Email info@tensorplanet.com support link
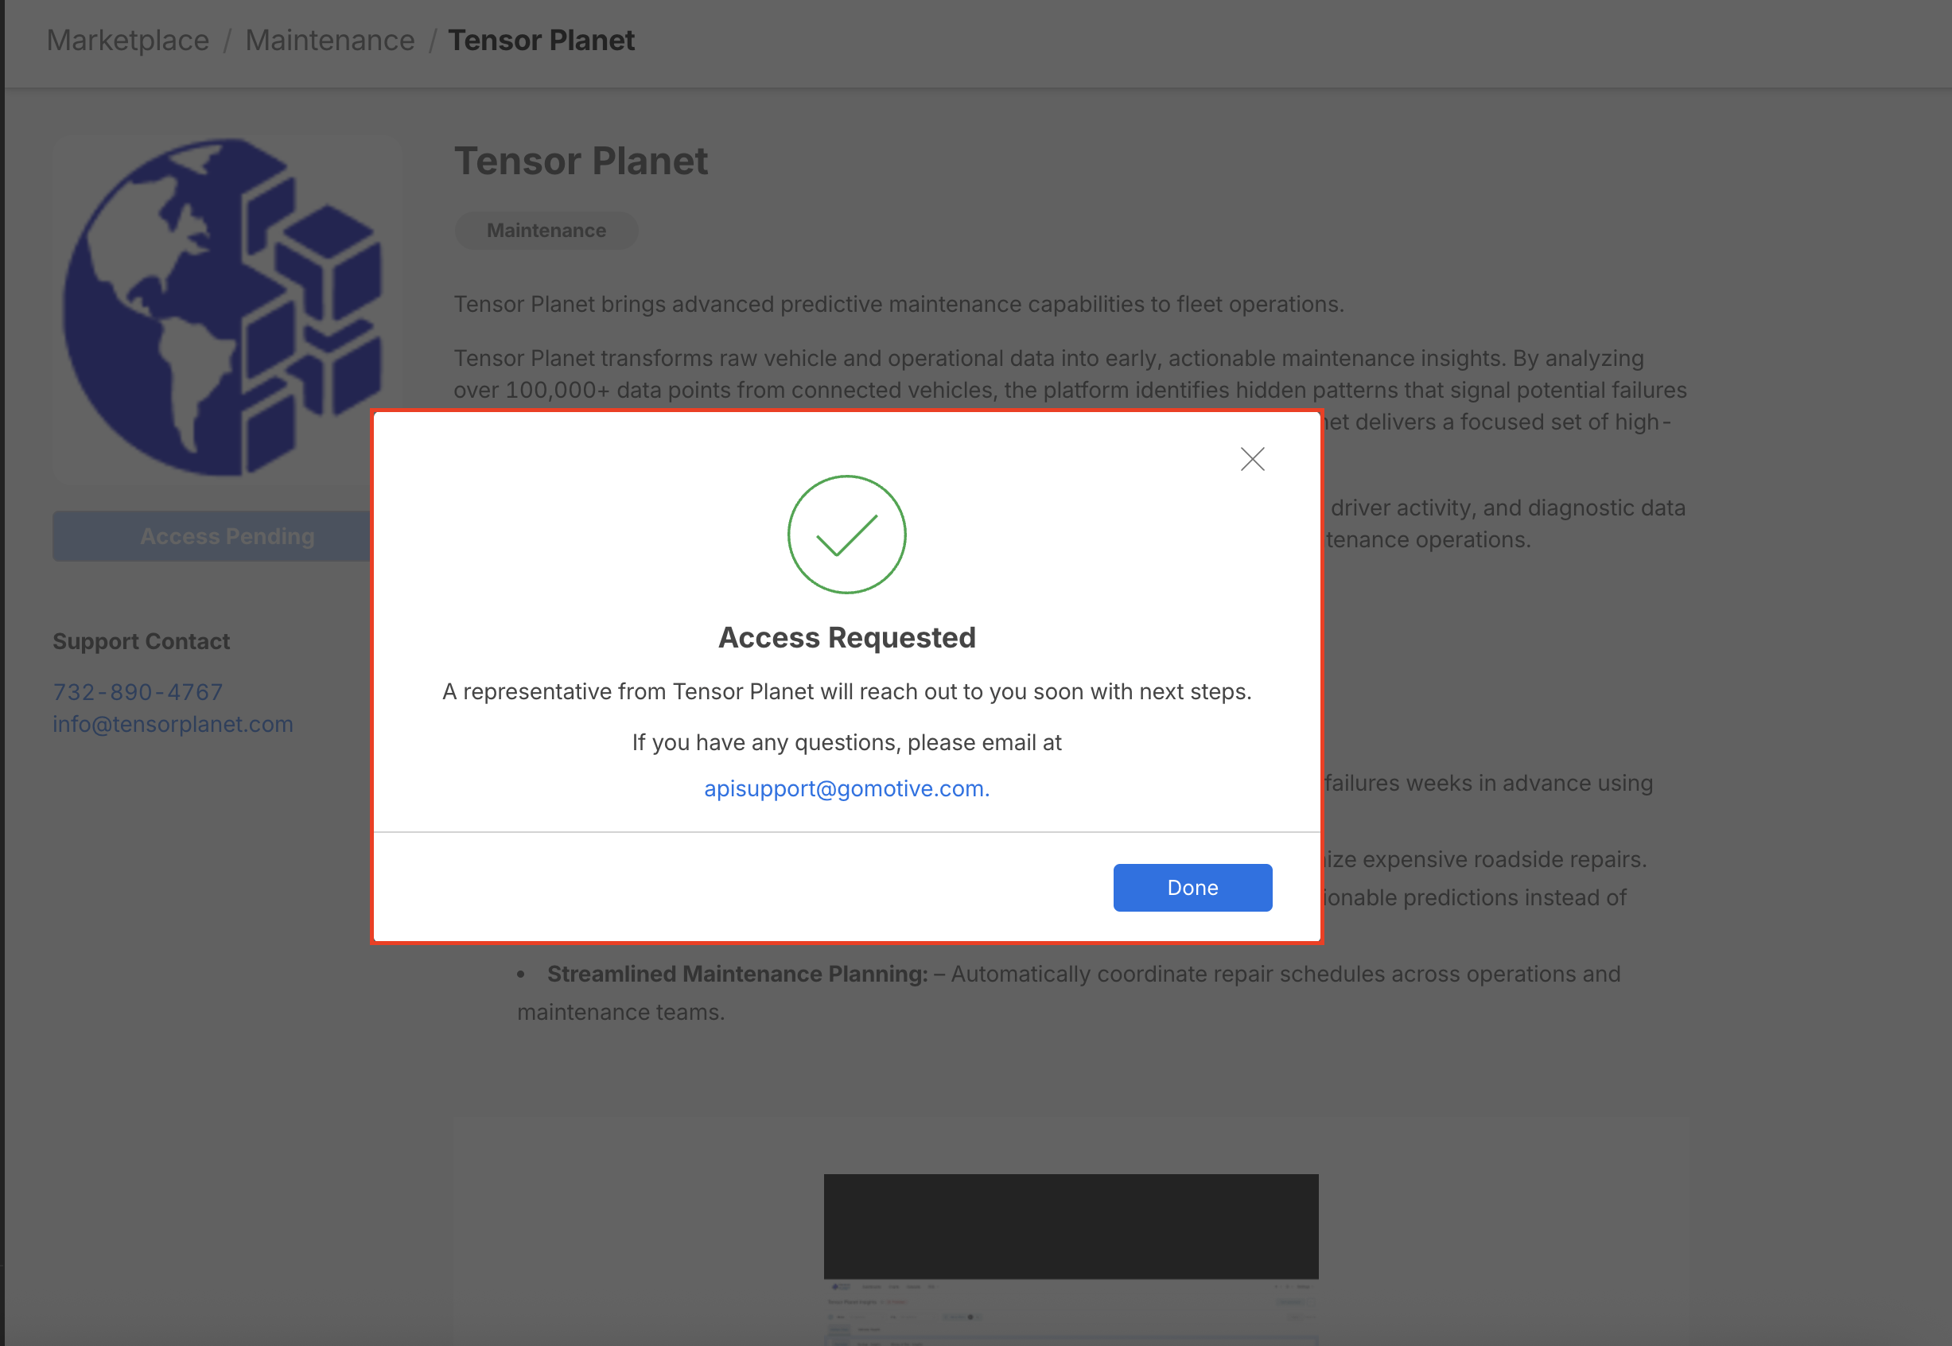 (x=173, y=724)
